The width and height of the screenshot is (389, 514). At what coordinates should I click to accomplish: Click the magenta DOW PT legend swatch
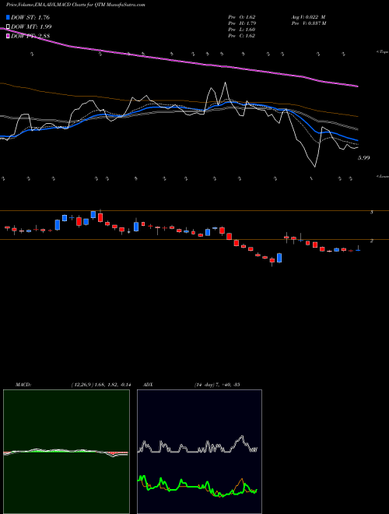[8, 36]
